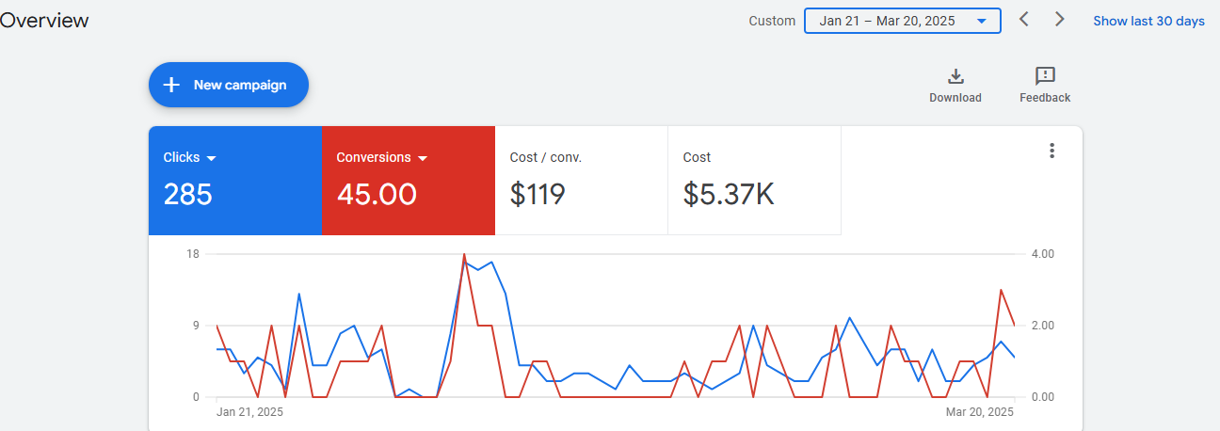Screen dimensions: 1220x431
Task: Open the Feedback icon
Action: pos(1045,77)
